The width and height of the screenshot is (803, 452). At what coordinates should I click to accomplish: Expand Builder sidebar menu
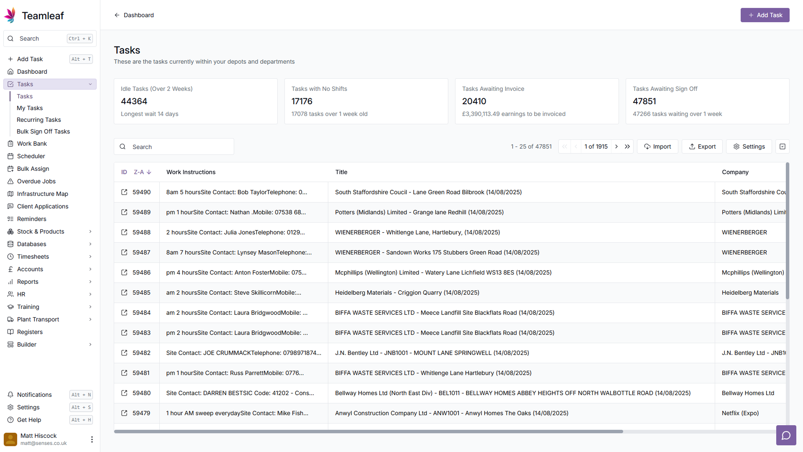click(90, 344)
